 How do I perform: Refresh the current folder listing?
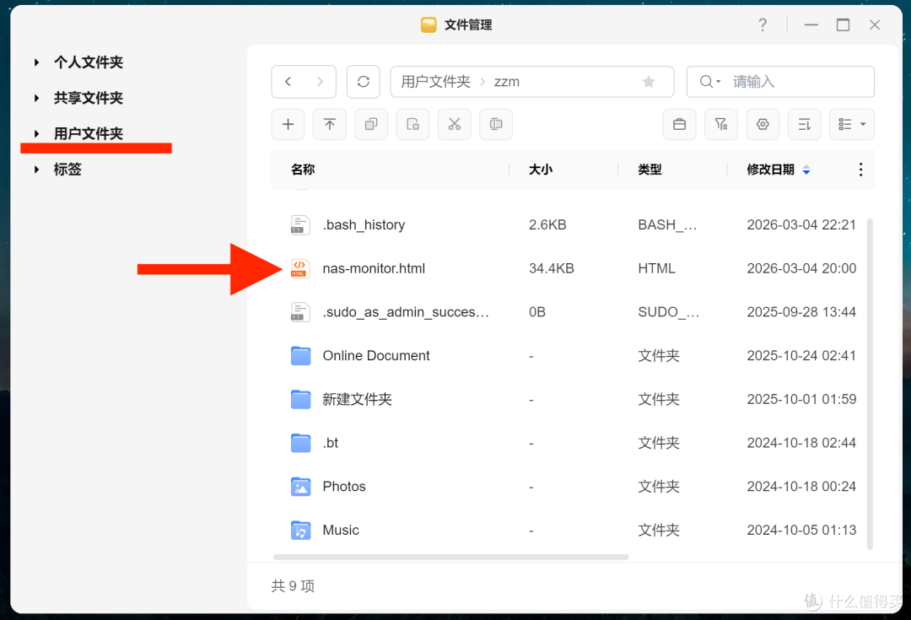pos(363,82)
